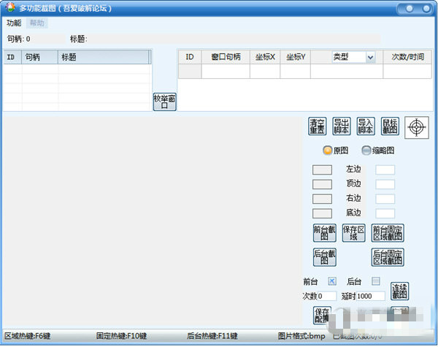The image size is (438, 347).
Task: Click the 导出脚本 button
Action: tap(342, 126)
